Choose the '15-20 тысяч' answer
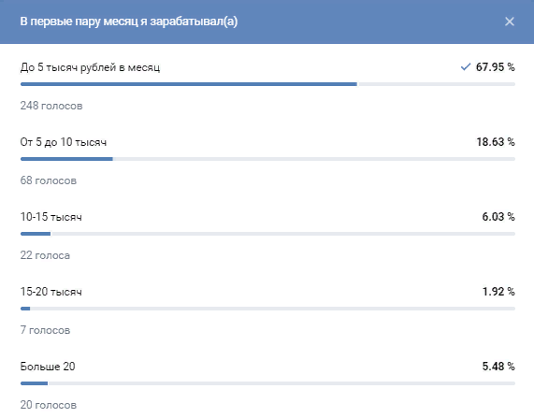Viewport: 534px width, 418px height. pos(51,292)
